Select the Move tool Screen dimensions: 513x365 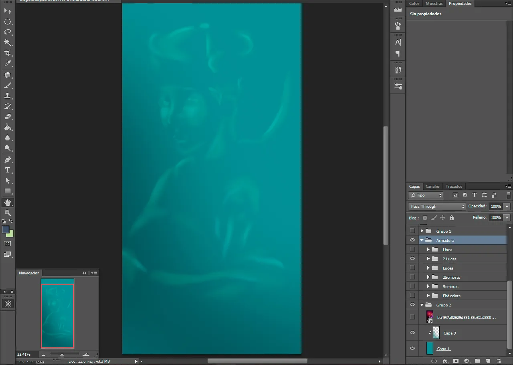[x=8, y=11]
